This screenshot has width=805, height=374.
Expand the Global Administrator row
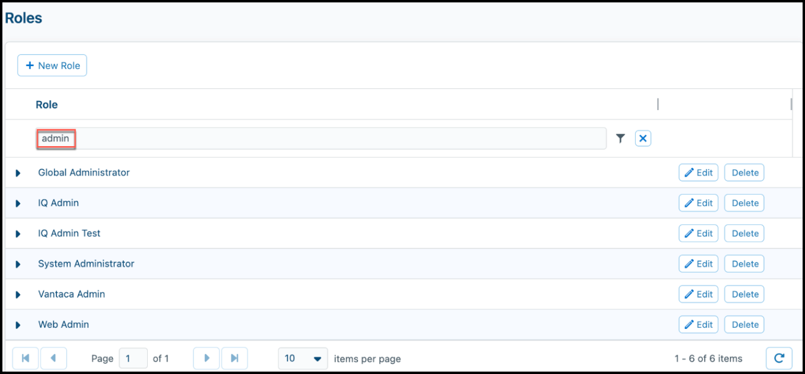[18, 173]
